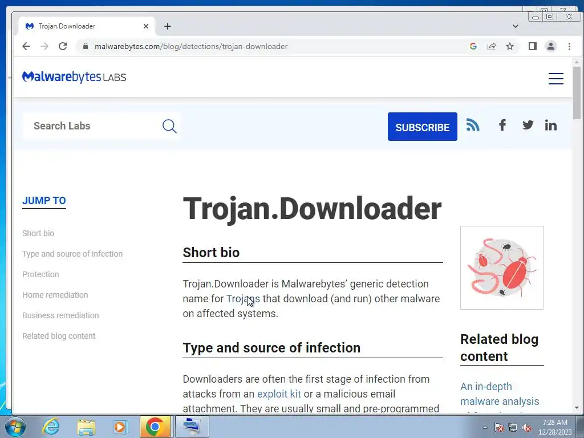
Task: Go back to the previous page
Action: (26, 46)
